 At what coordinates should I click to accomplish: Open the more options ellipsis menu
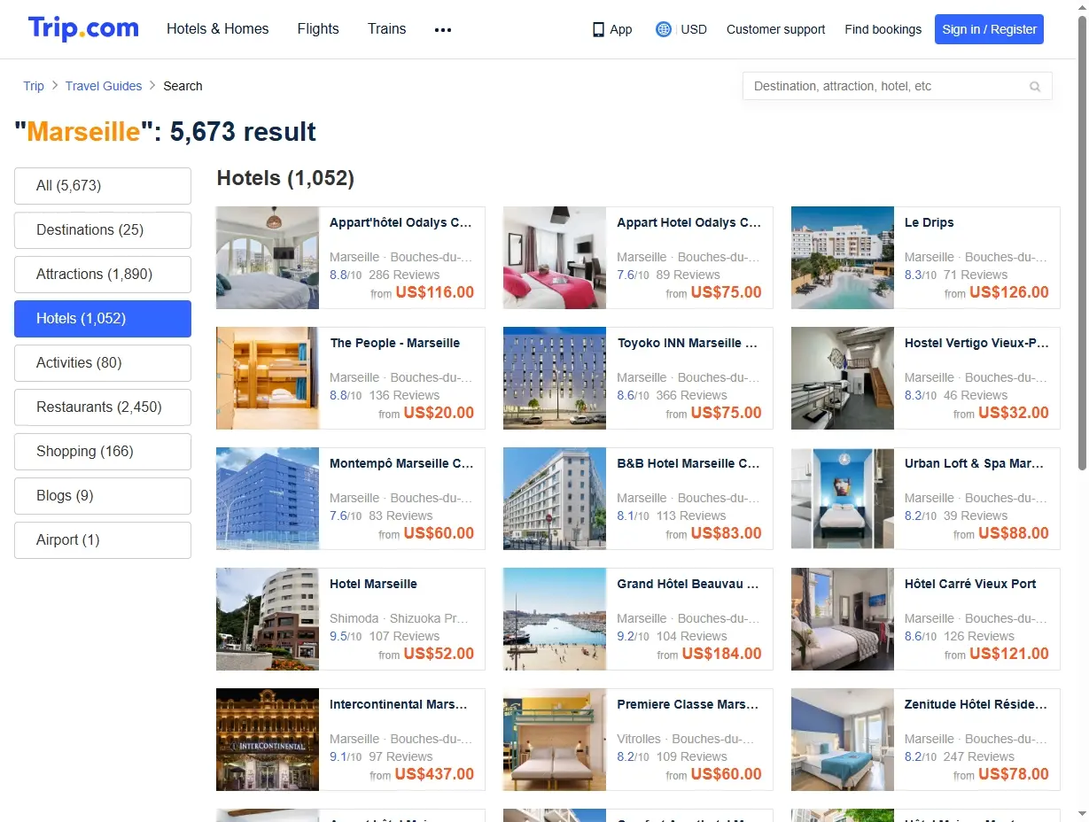pos(443,29)
